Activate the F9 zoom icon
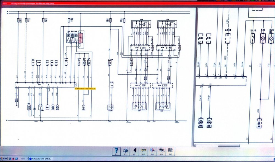 [161, 150]
